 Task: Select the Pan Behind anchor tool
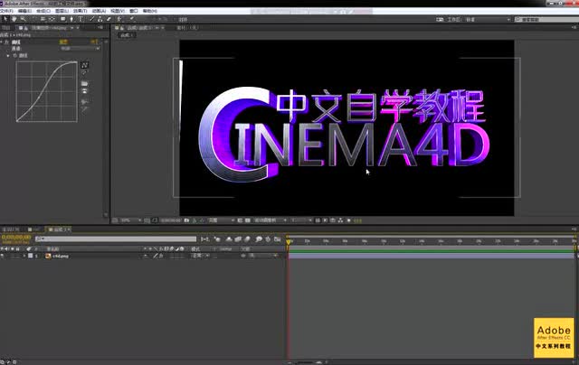(x=52, y=19)
